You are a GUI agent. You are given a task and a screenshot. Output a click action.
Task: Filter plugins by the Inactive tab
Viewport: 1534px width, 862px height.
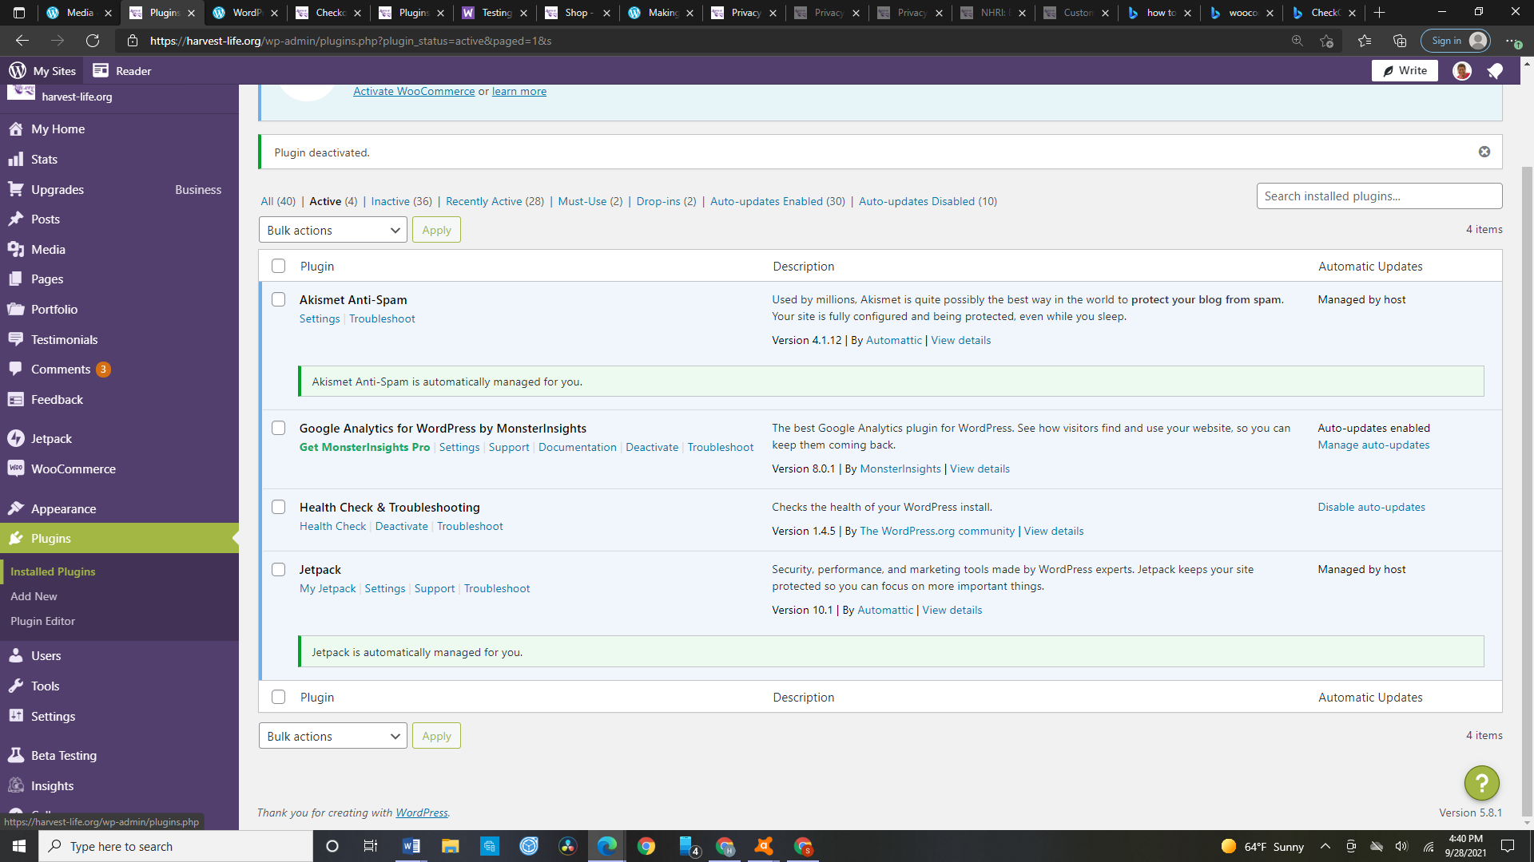tap(390, 201)
